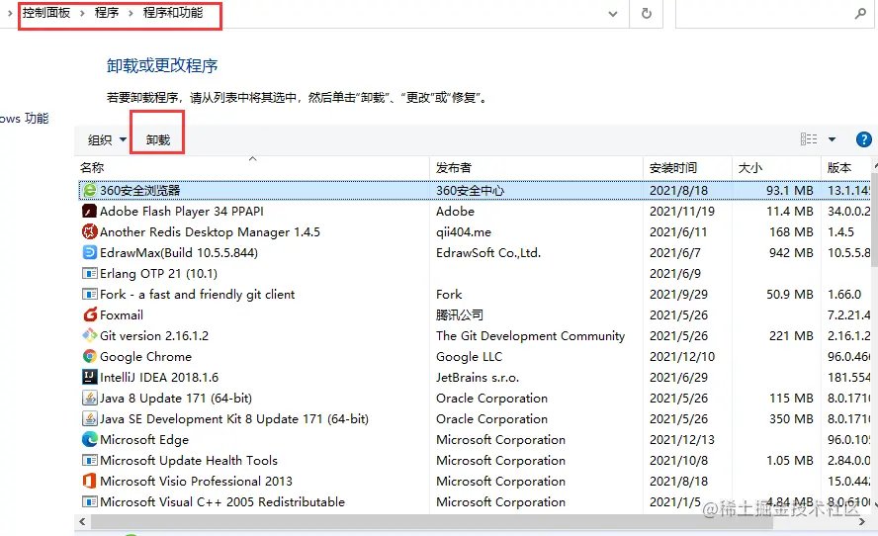Click the change view layout icon
Image resolution: width=878 pixels, height=536 pixels.
point(809,138)
